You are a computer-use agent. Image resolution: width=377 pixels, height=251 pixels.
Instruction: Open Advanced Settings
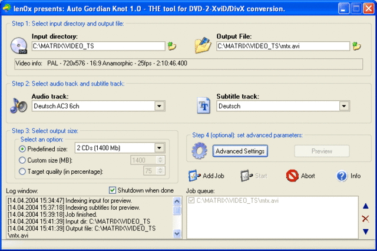240,151
